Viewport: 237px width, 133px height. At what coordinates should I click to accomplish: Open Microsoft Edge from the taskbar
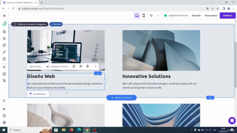tap(79, 130)
